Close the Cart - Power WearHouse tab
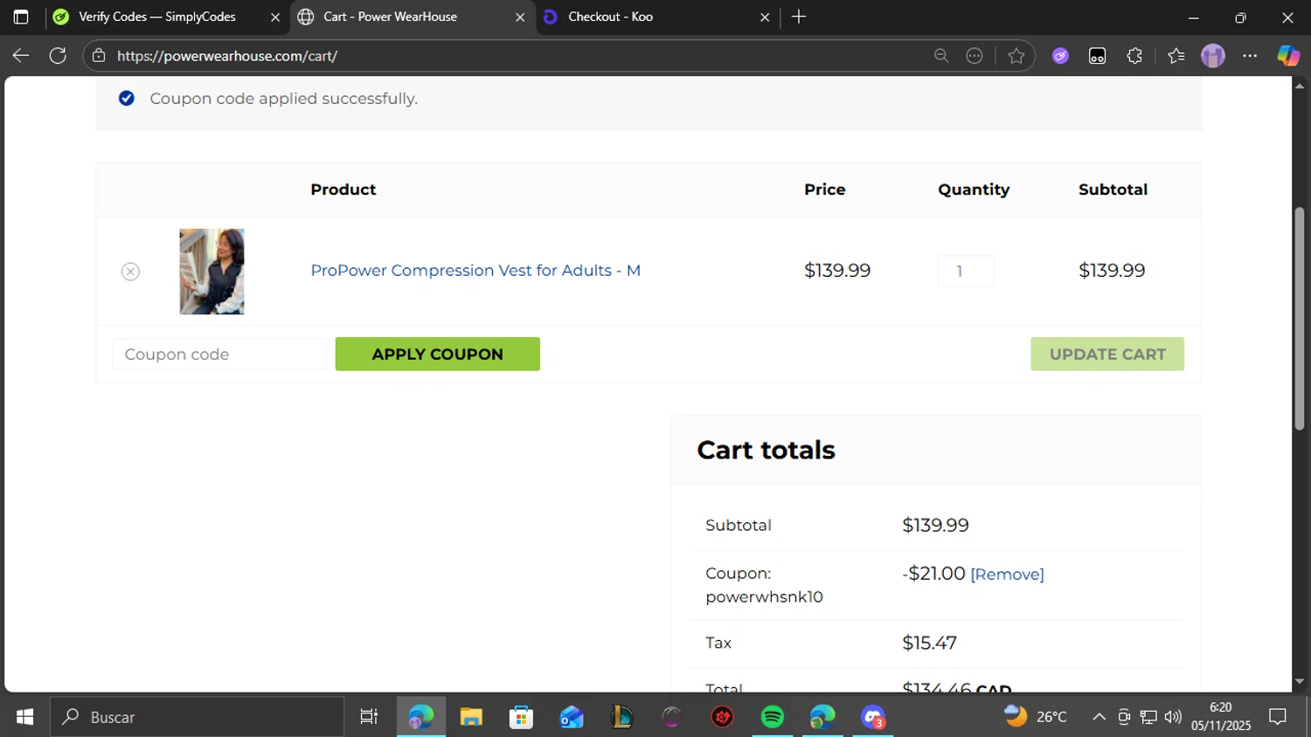Viewport: 1311px width, 737px height. pos(520,17)
